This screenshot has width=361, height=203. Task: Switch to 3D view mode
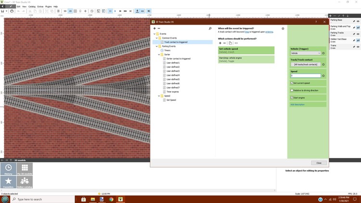point(65,11)
